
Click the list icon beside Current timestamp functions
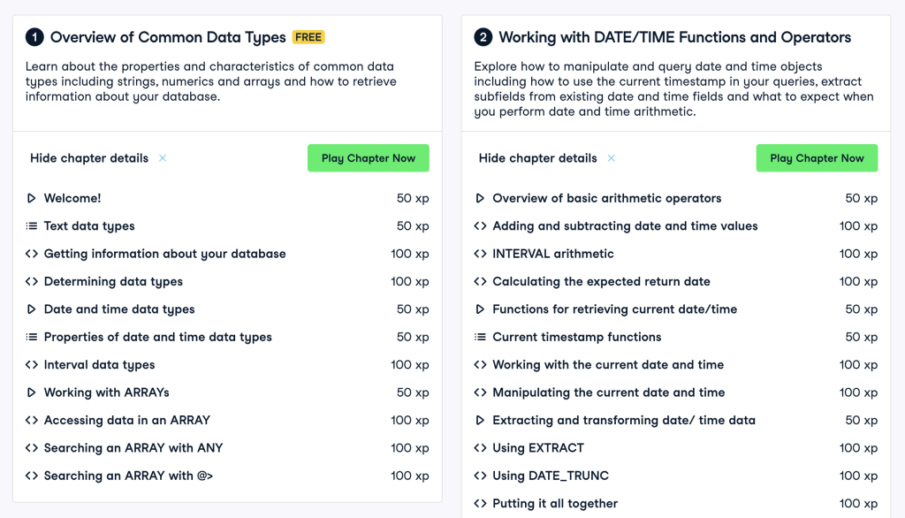click(480, 337)
